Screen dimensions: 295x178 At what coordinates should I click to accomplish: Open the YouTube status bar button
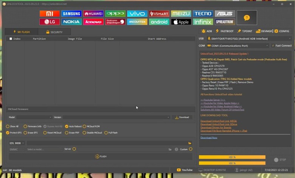(185, 170)
